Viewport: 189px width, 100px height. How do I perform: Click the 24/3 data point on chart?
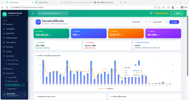click(x=122, y=78)
